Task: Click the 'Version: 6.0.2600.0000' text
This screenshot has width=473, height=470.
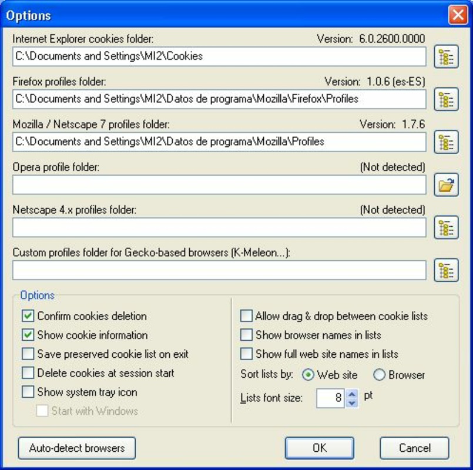Action: tap(371, 39)
